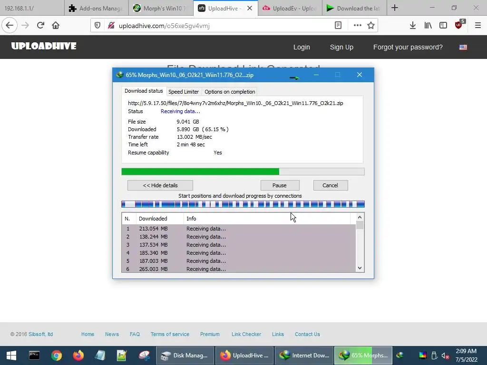The image size is (487, 365).
Task: Open the Firefox hamburger menu
Action: 478,26
